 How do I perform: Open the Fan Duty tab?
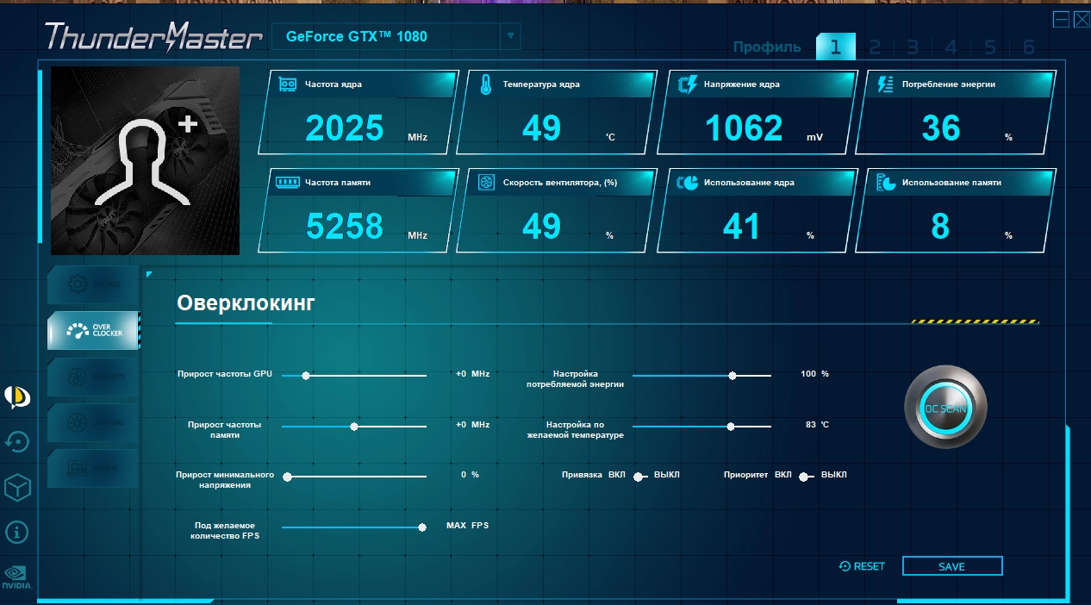point(93,377)
